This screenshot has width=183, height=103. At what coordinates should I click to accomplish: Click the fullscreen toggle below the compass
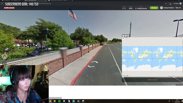point(4,64)
